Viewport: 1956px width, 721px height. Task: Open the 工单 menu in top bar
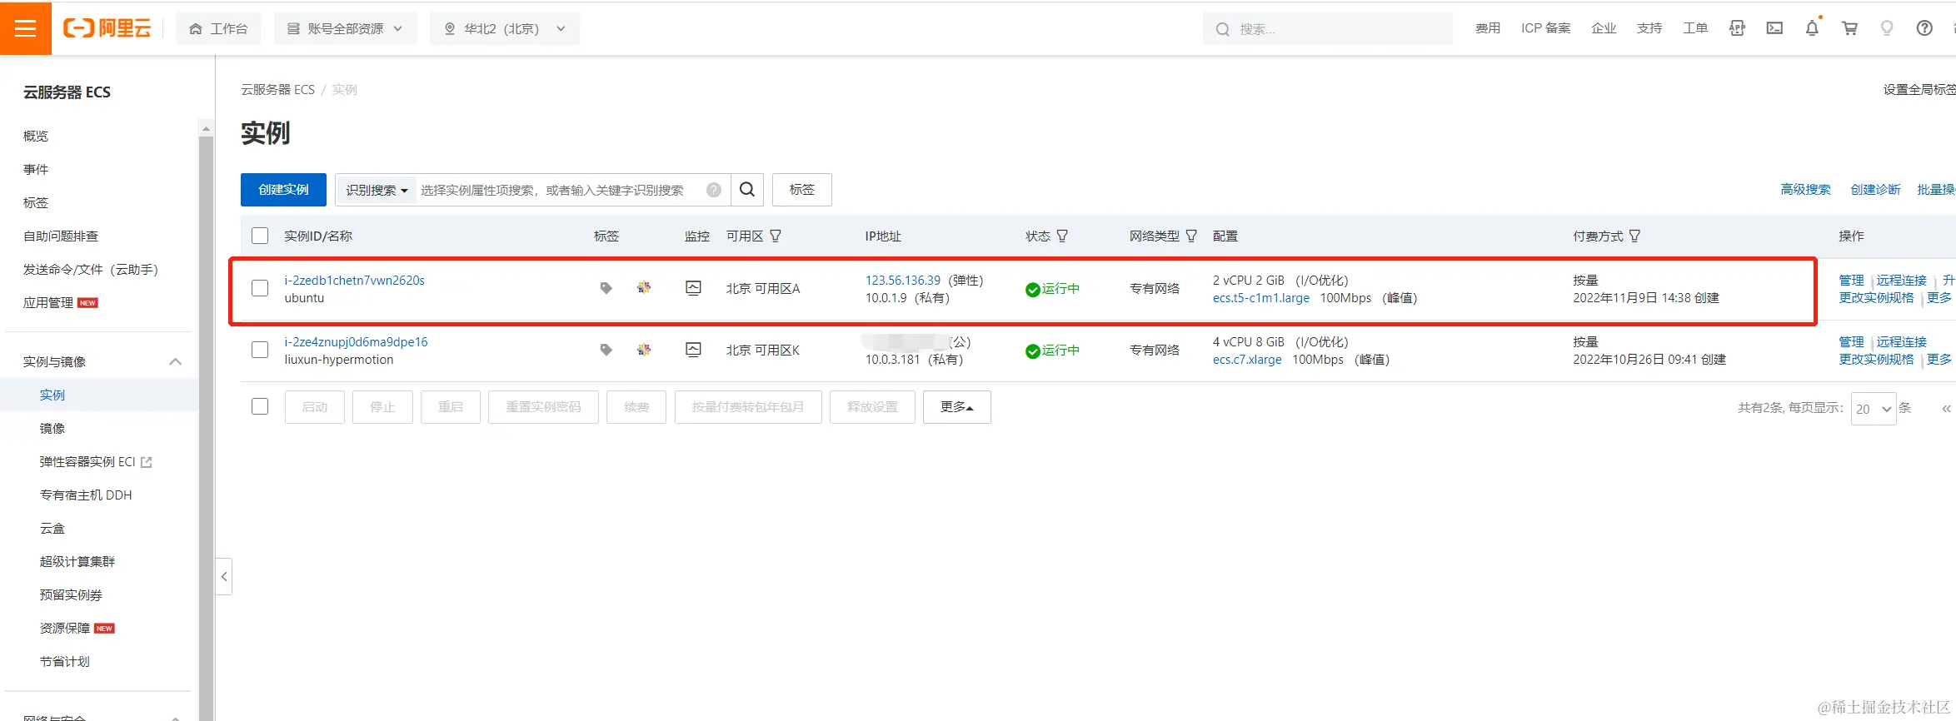1695,28
